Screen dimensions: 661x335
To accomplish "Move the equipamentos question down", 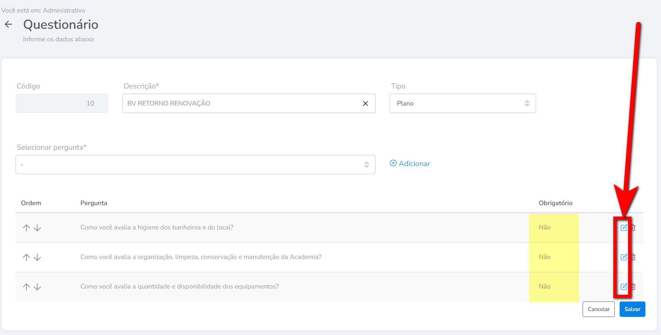I will 37,287.
